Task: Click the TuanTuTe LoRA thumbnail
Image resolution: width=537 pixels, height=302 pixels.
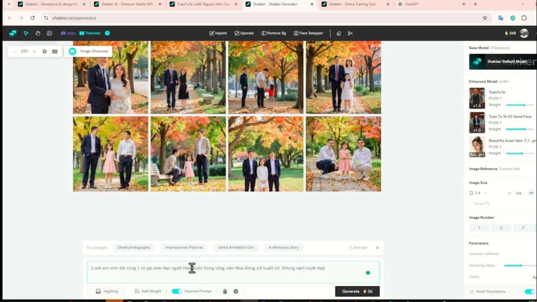Action: [x=477, y=98]
